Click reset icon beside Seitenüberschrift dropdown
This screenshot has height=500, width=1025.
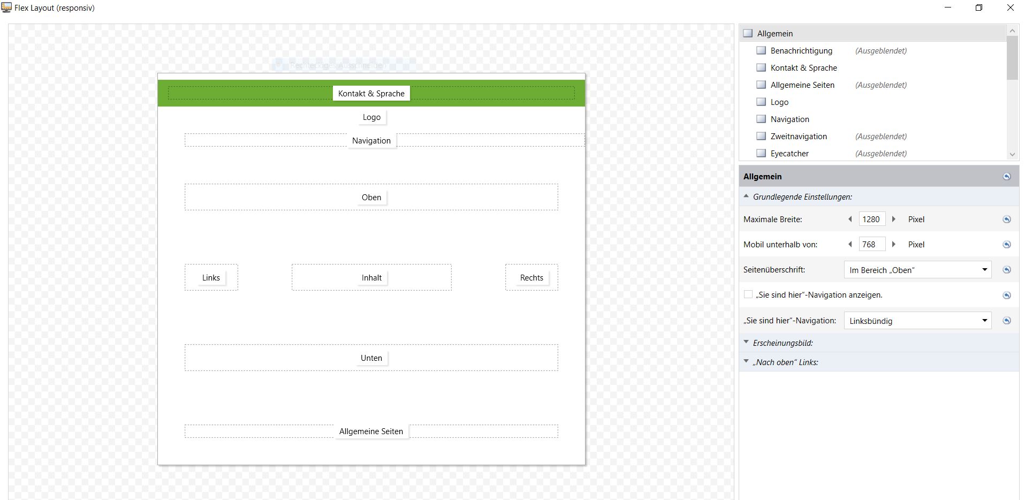pos(1006,270)
